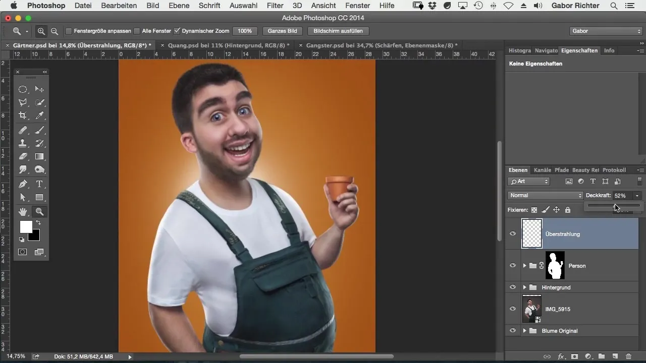Add new adjustment layer icon
This screenshot has width=646, height=363.
[588, 356]
